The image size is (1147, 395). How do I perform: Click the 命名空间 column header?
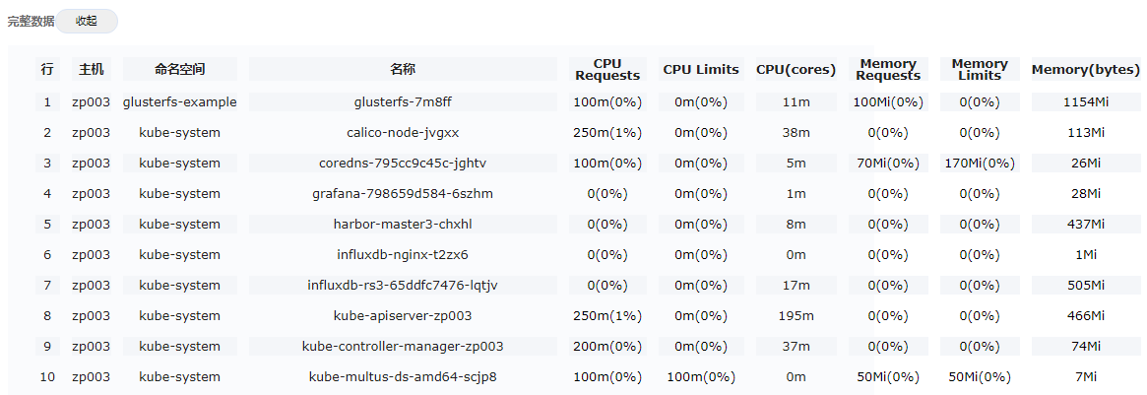pyautogui.click(x=179, y=69)
